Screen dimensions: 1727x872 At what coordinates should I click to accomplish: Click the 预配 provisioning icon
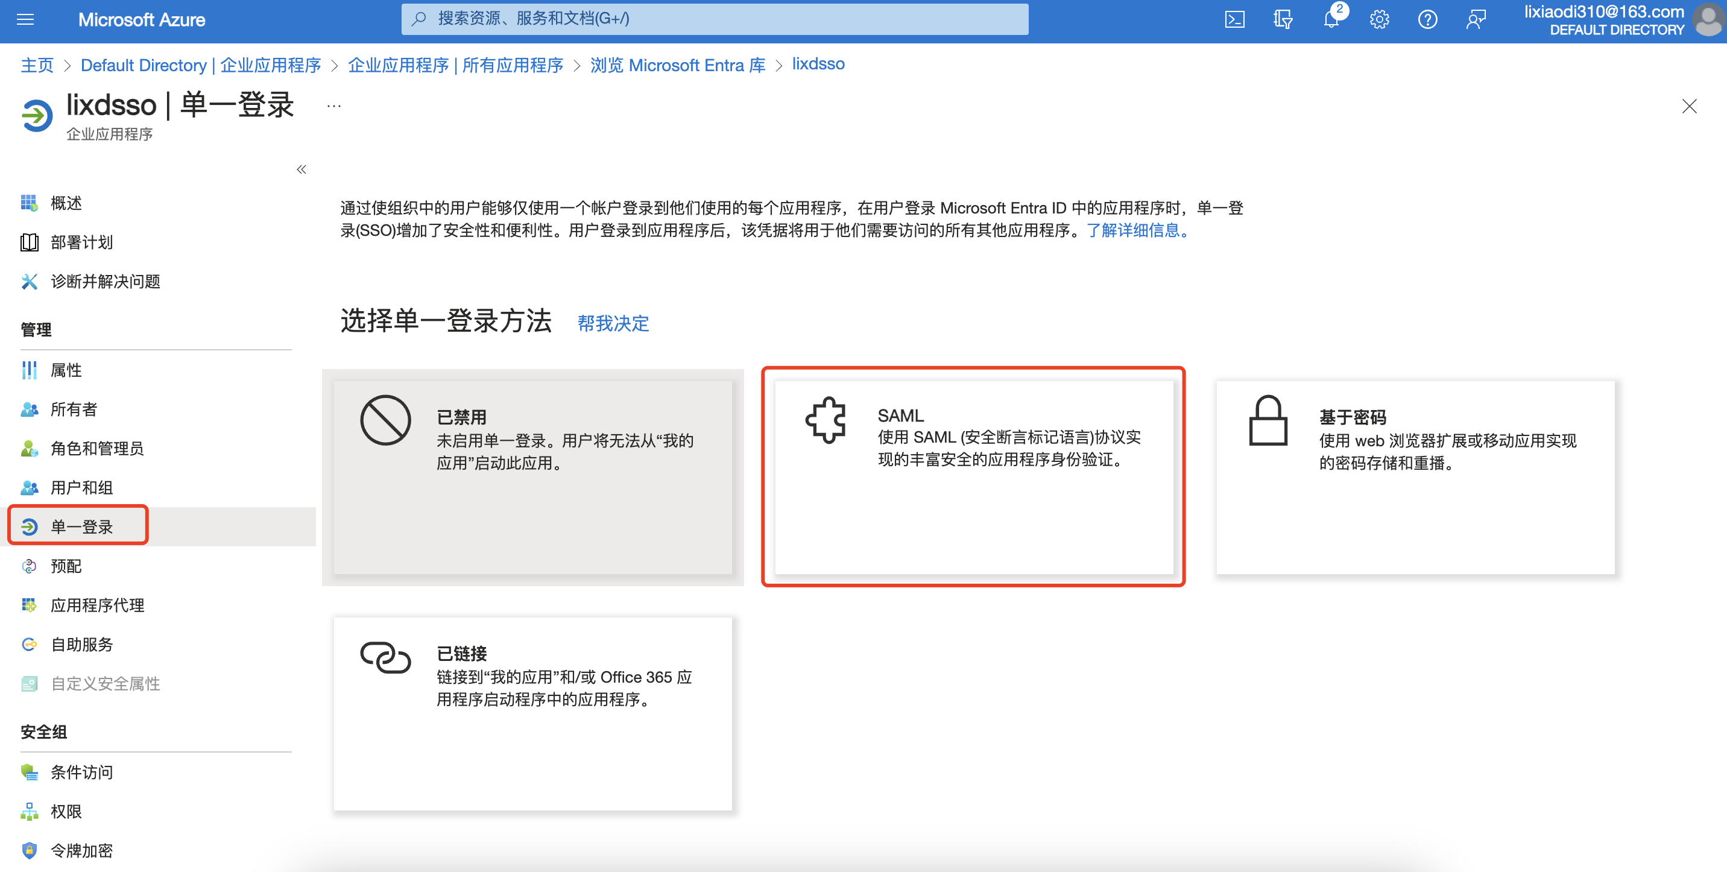point(29,566)
